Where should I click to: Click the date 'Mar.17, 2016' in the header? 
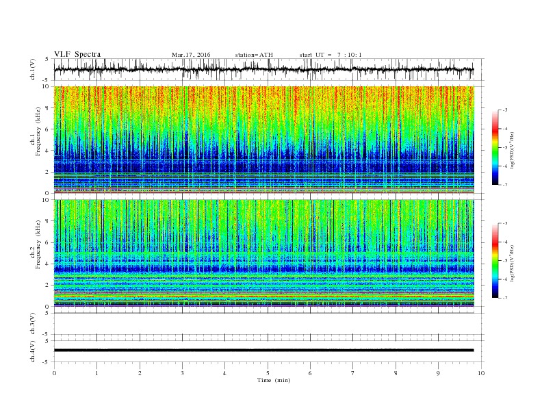point(191,55)
